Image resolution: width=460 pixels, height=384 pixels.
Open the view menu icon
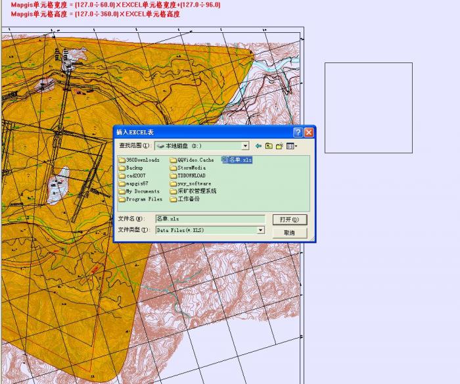click(291, 146)
